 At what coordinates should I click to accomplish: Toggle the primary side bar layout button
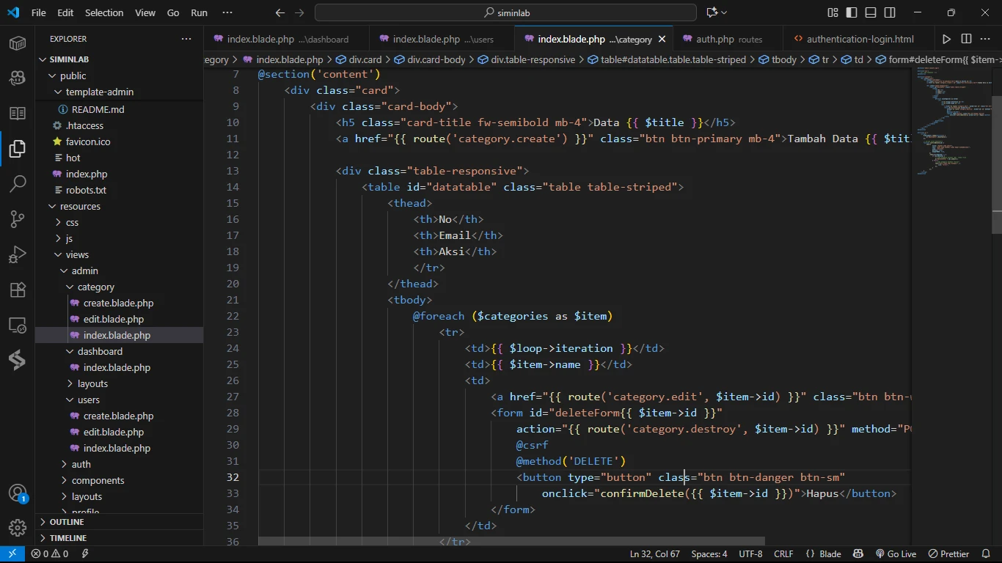pos(852,12)
